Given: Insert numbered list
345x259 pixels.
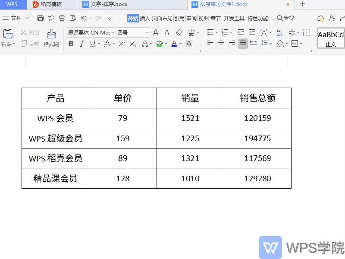Looking at the screenshot, I should pyautogui.click(x=225, y=33).
